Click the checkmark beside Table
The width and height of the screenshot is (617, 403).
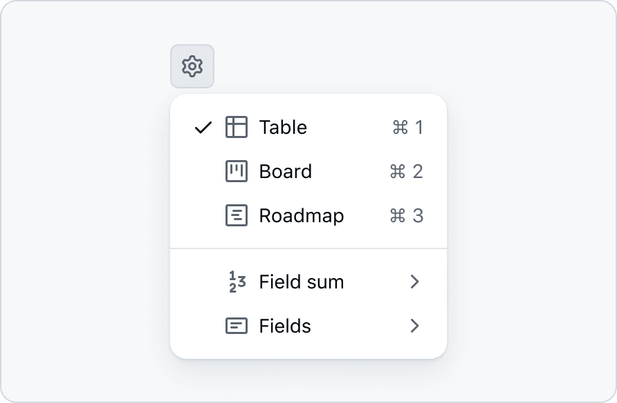[203, 128]
